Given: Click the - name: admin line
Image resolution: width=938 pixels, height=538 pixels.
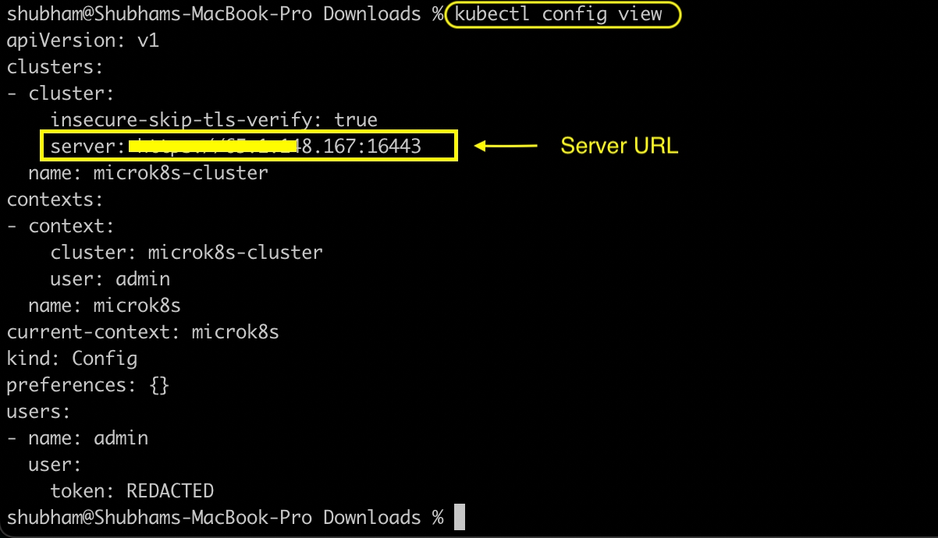Looking at the screenshot, I should 77,438.
